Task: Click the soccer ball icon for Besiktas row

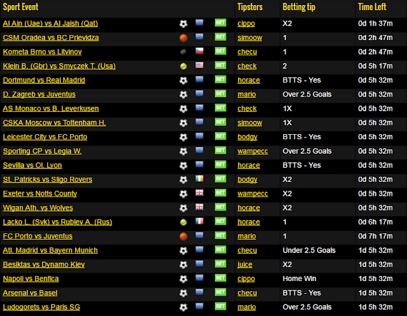Action: (184, 265)
